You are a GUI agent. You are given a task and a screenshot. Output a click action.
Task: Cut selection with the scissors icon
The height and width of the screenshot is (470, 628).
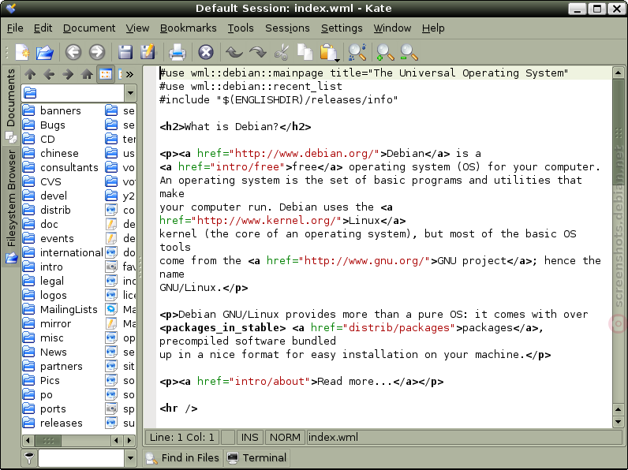(282, 53)
